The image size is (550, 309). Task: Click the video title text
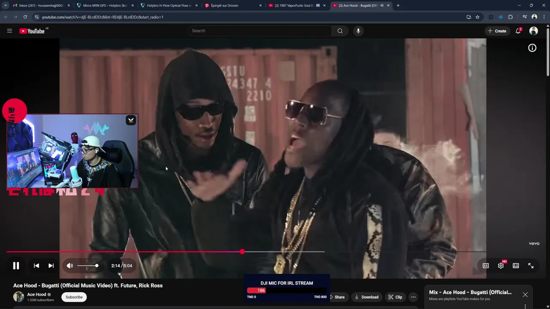[x=88, y=285]
